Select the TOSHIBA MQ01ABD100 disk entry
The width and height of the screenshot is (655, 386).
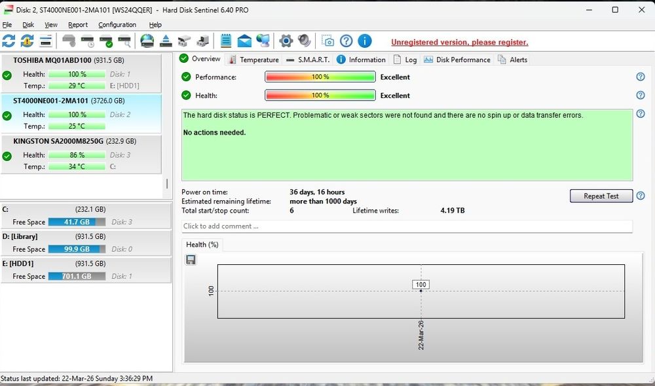81,73
